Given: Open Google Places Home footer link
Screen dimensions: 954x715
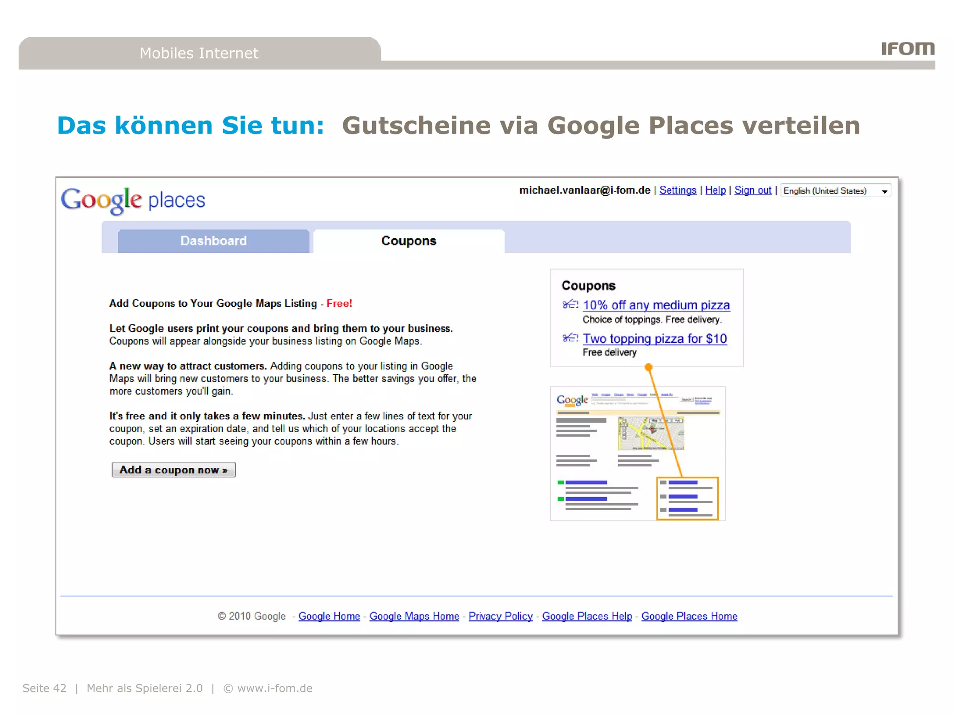Looking at the screenshot, I should coord(689,616).
